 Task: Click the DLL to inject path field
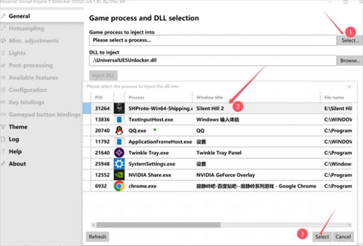[213, 60]
